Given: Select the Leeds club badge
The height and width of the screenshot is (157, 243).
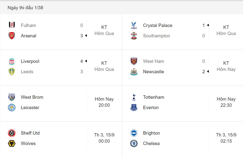Looking at the screenshot, I should (x=12, y=72).
